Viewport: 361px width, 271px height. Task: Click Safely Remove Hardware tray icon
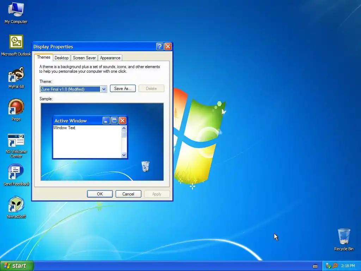coord(328,266)
